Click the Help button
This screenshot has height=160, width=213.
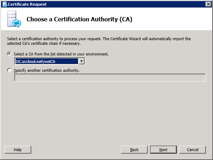pyautogui.click(x=18, y=150)
